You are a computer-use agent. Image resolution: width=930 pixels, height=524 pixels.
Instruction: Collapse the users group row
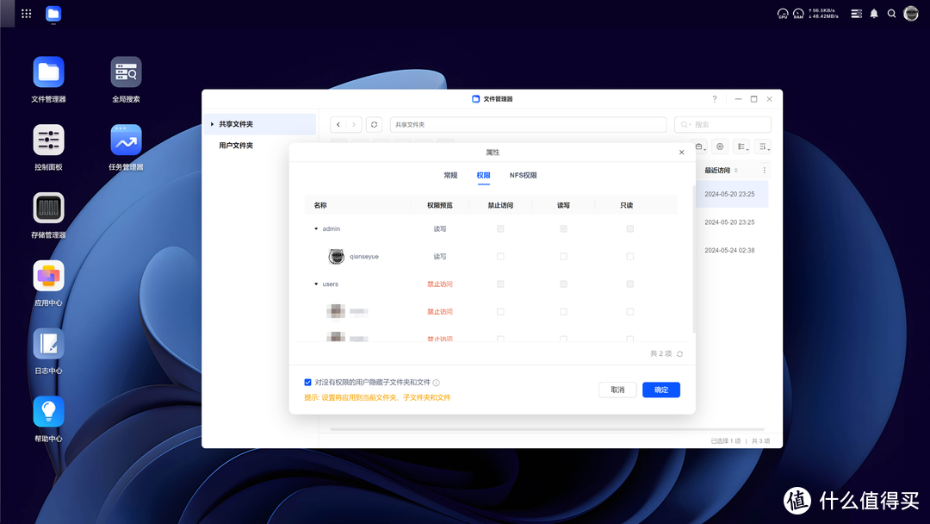pyautogui.click(x=315, y=284)
